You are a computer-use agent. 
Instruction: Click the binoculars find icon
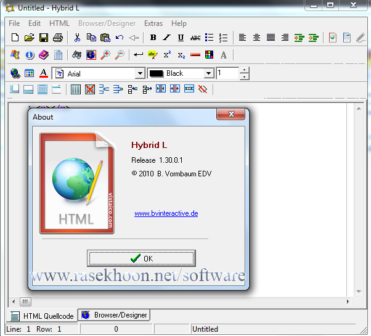pyautogui.click(x=76, y=55)
